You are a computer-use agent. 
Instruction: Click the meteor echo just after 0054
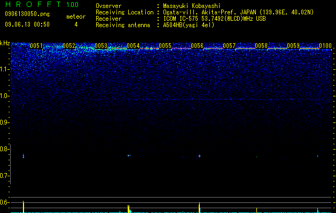click(129, 155)
